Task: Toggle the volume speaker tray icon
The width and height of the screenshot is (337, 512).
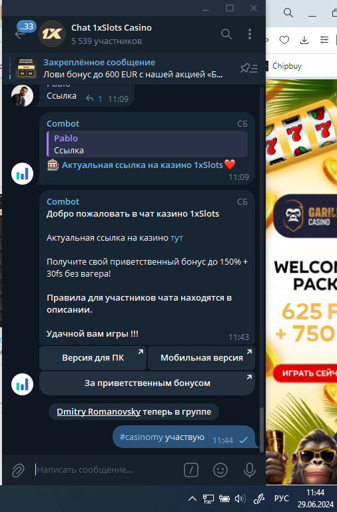Action: click(x=240, y=499)
